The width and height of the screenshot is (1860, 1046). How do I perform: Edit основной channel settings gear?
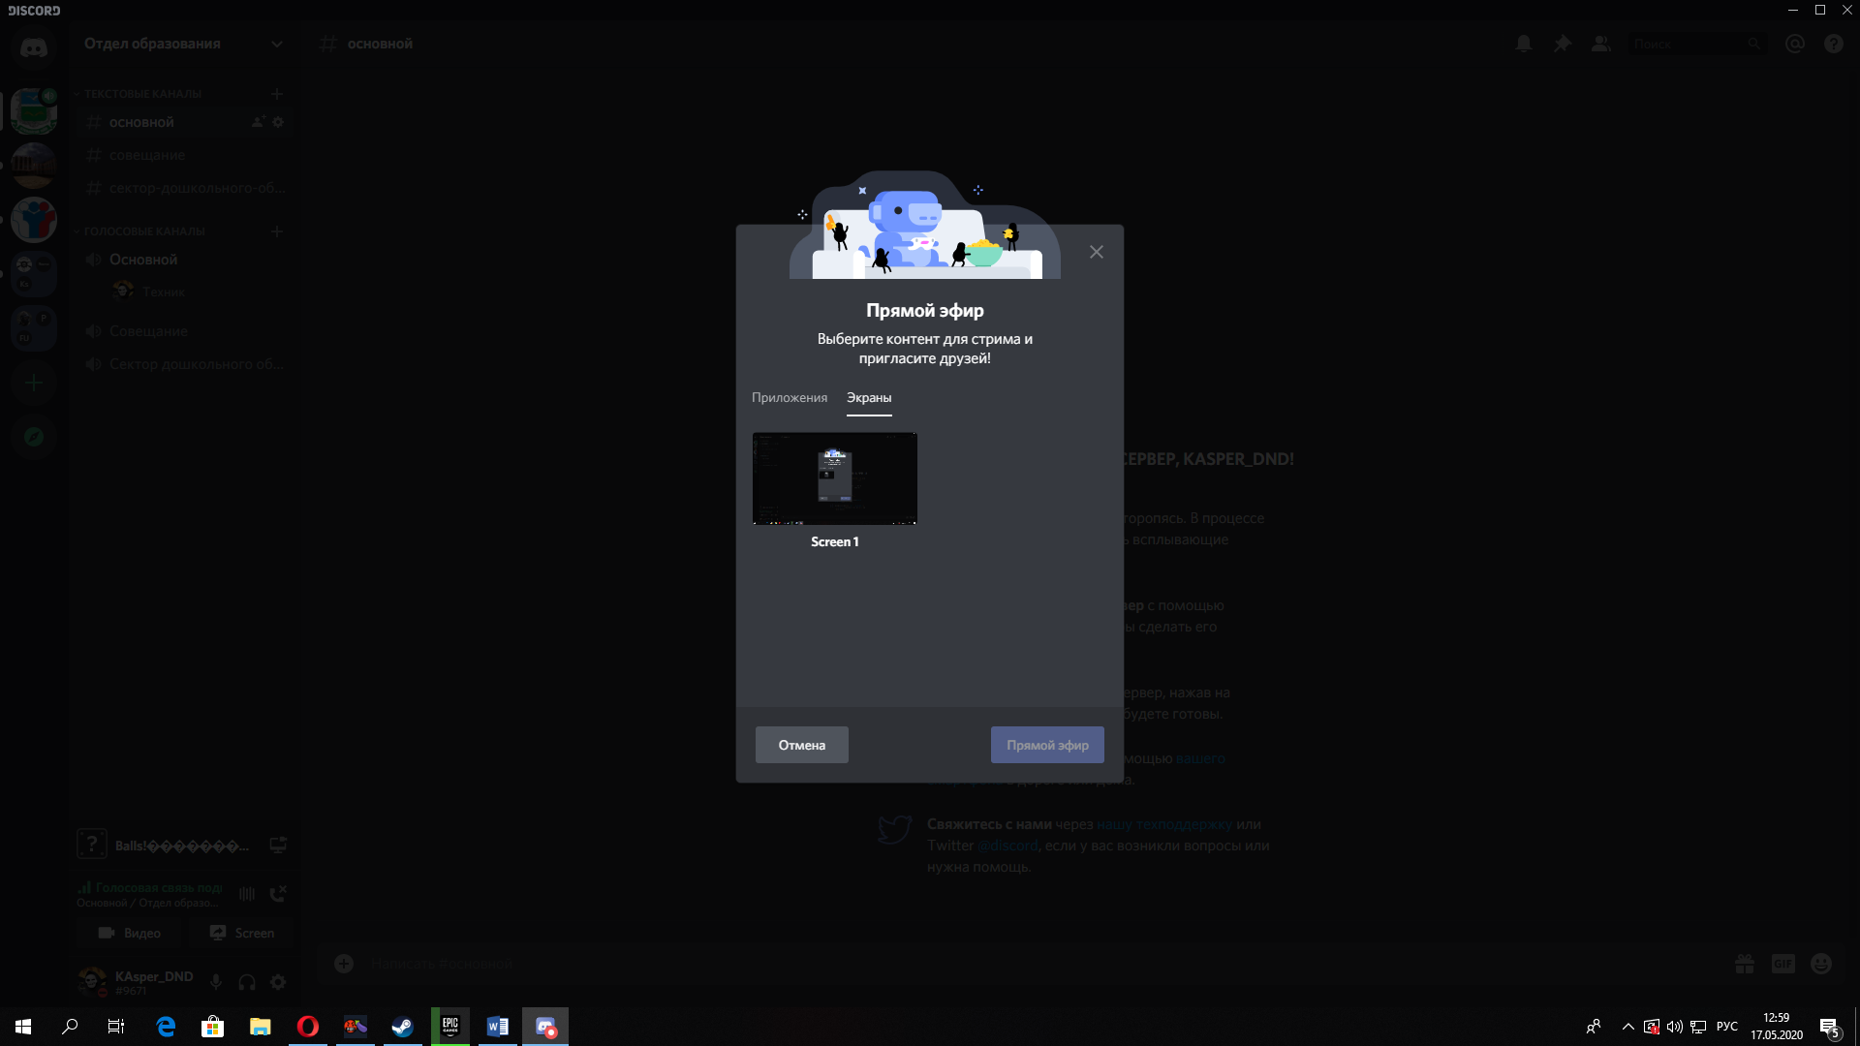(278, 122)
